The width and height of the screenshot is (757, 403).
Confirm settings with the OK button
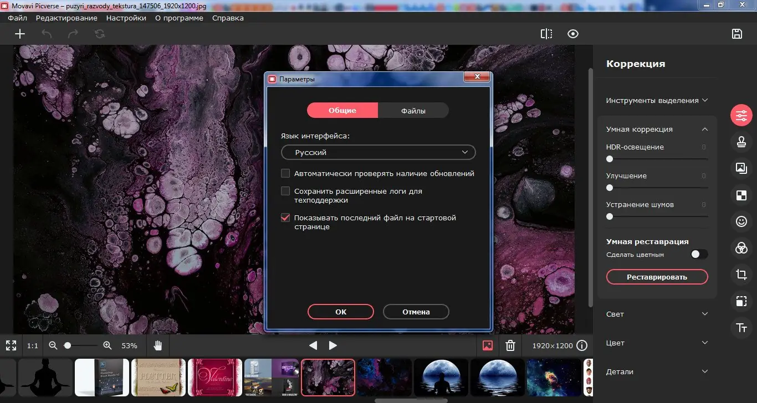click(341, 312)
